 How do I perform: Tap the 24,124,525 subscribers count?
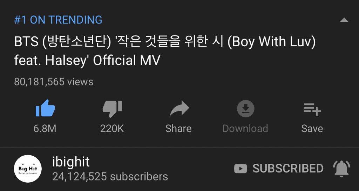coord(110,177)
